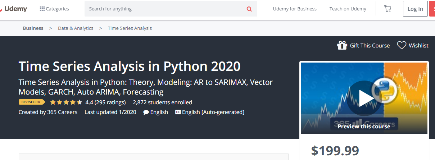This screenshot has height=160, width=435.
Task: Click the 4.4 (295 ratings) text
Action: point(105,102)
